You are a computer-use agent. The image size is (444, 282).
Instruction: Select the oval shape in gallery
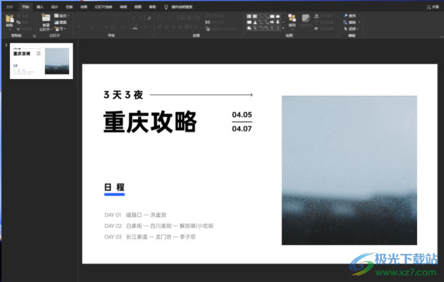278,17
